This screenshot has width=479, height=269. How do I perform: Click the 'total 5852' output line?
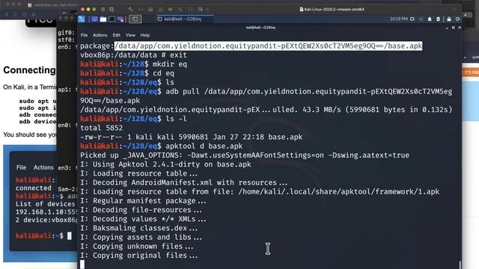pyautogui.click(x=102, y=128)
